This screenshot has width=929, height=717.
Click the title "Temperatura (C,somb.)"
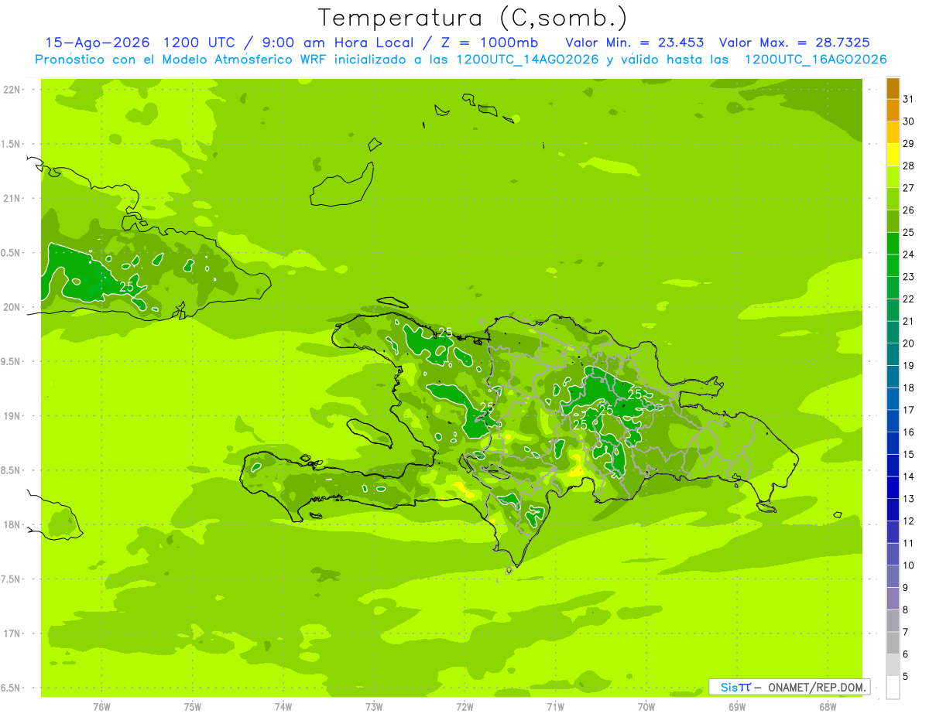[473, 19]
